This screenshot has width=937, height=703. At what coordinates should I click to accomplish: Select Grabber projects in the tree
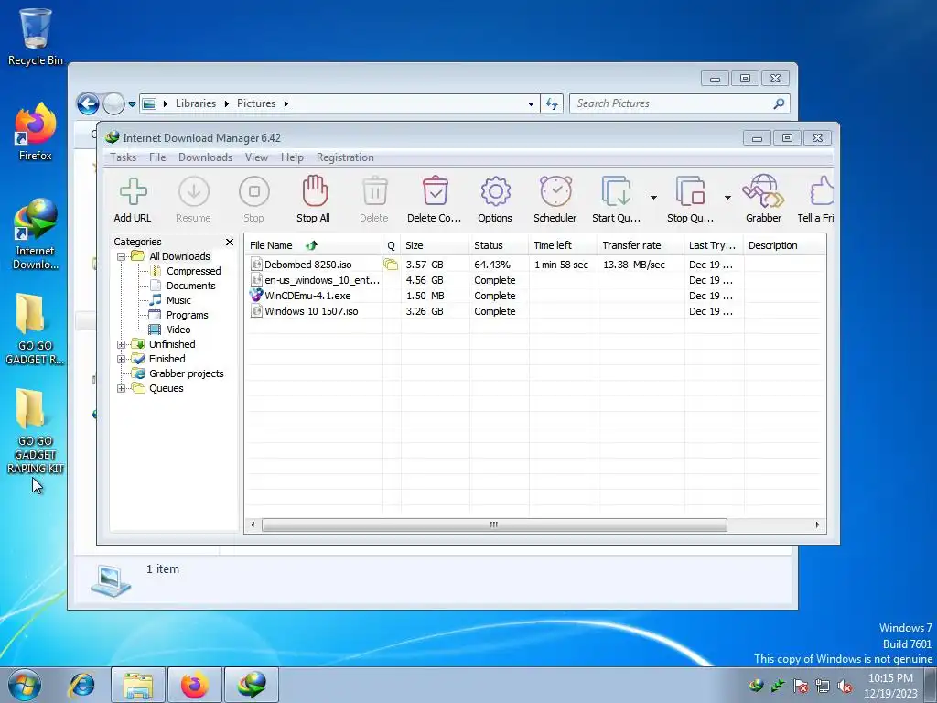coord(186,373)
